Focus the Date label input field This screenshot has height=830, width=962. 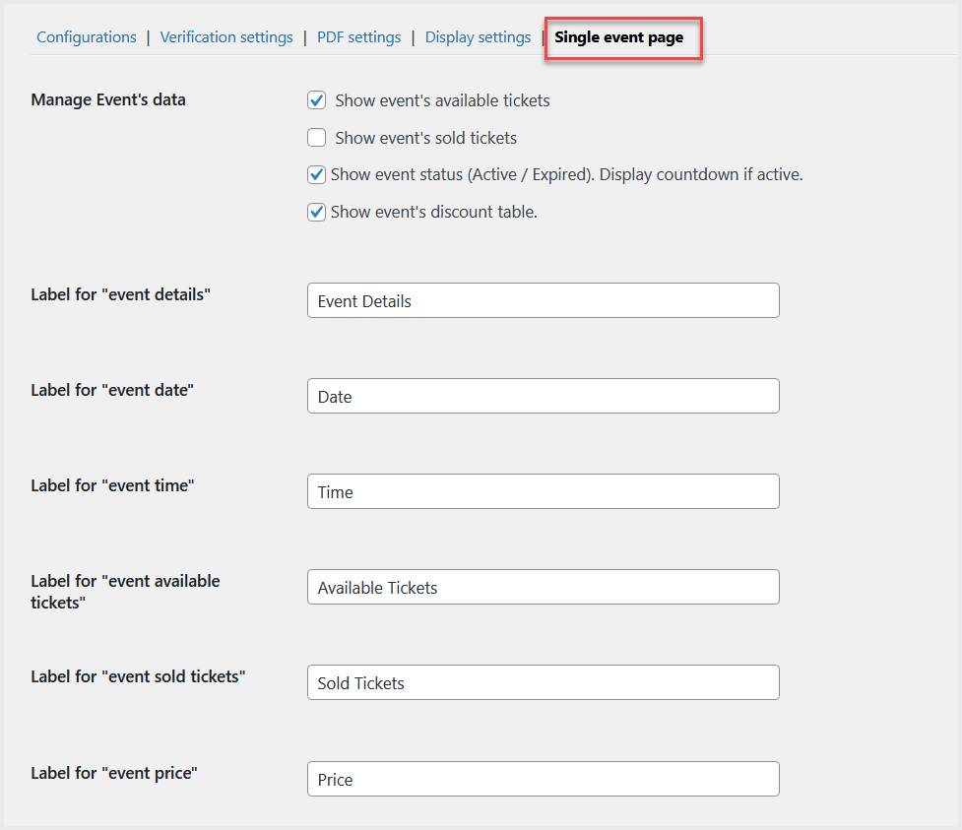pyautogui.click(x=543, y=397)
